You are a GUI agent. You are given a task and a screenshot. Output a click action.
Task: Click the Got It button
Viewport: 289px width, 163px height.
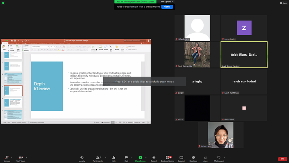click(x=167, y=7)
